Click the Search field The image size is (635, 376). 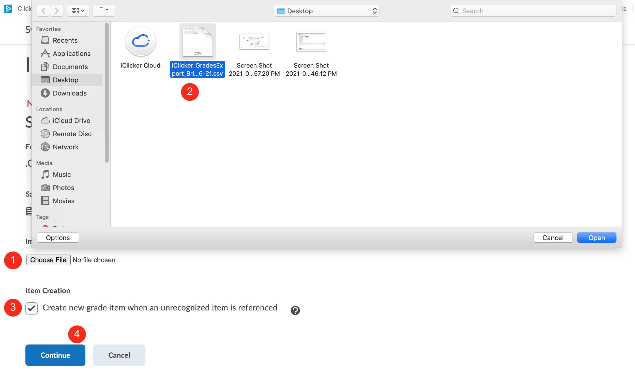point(533,11)
